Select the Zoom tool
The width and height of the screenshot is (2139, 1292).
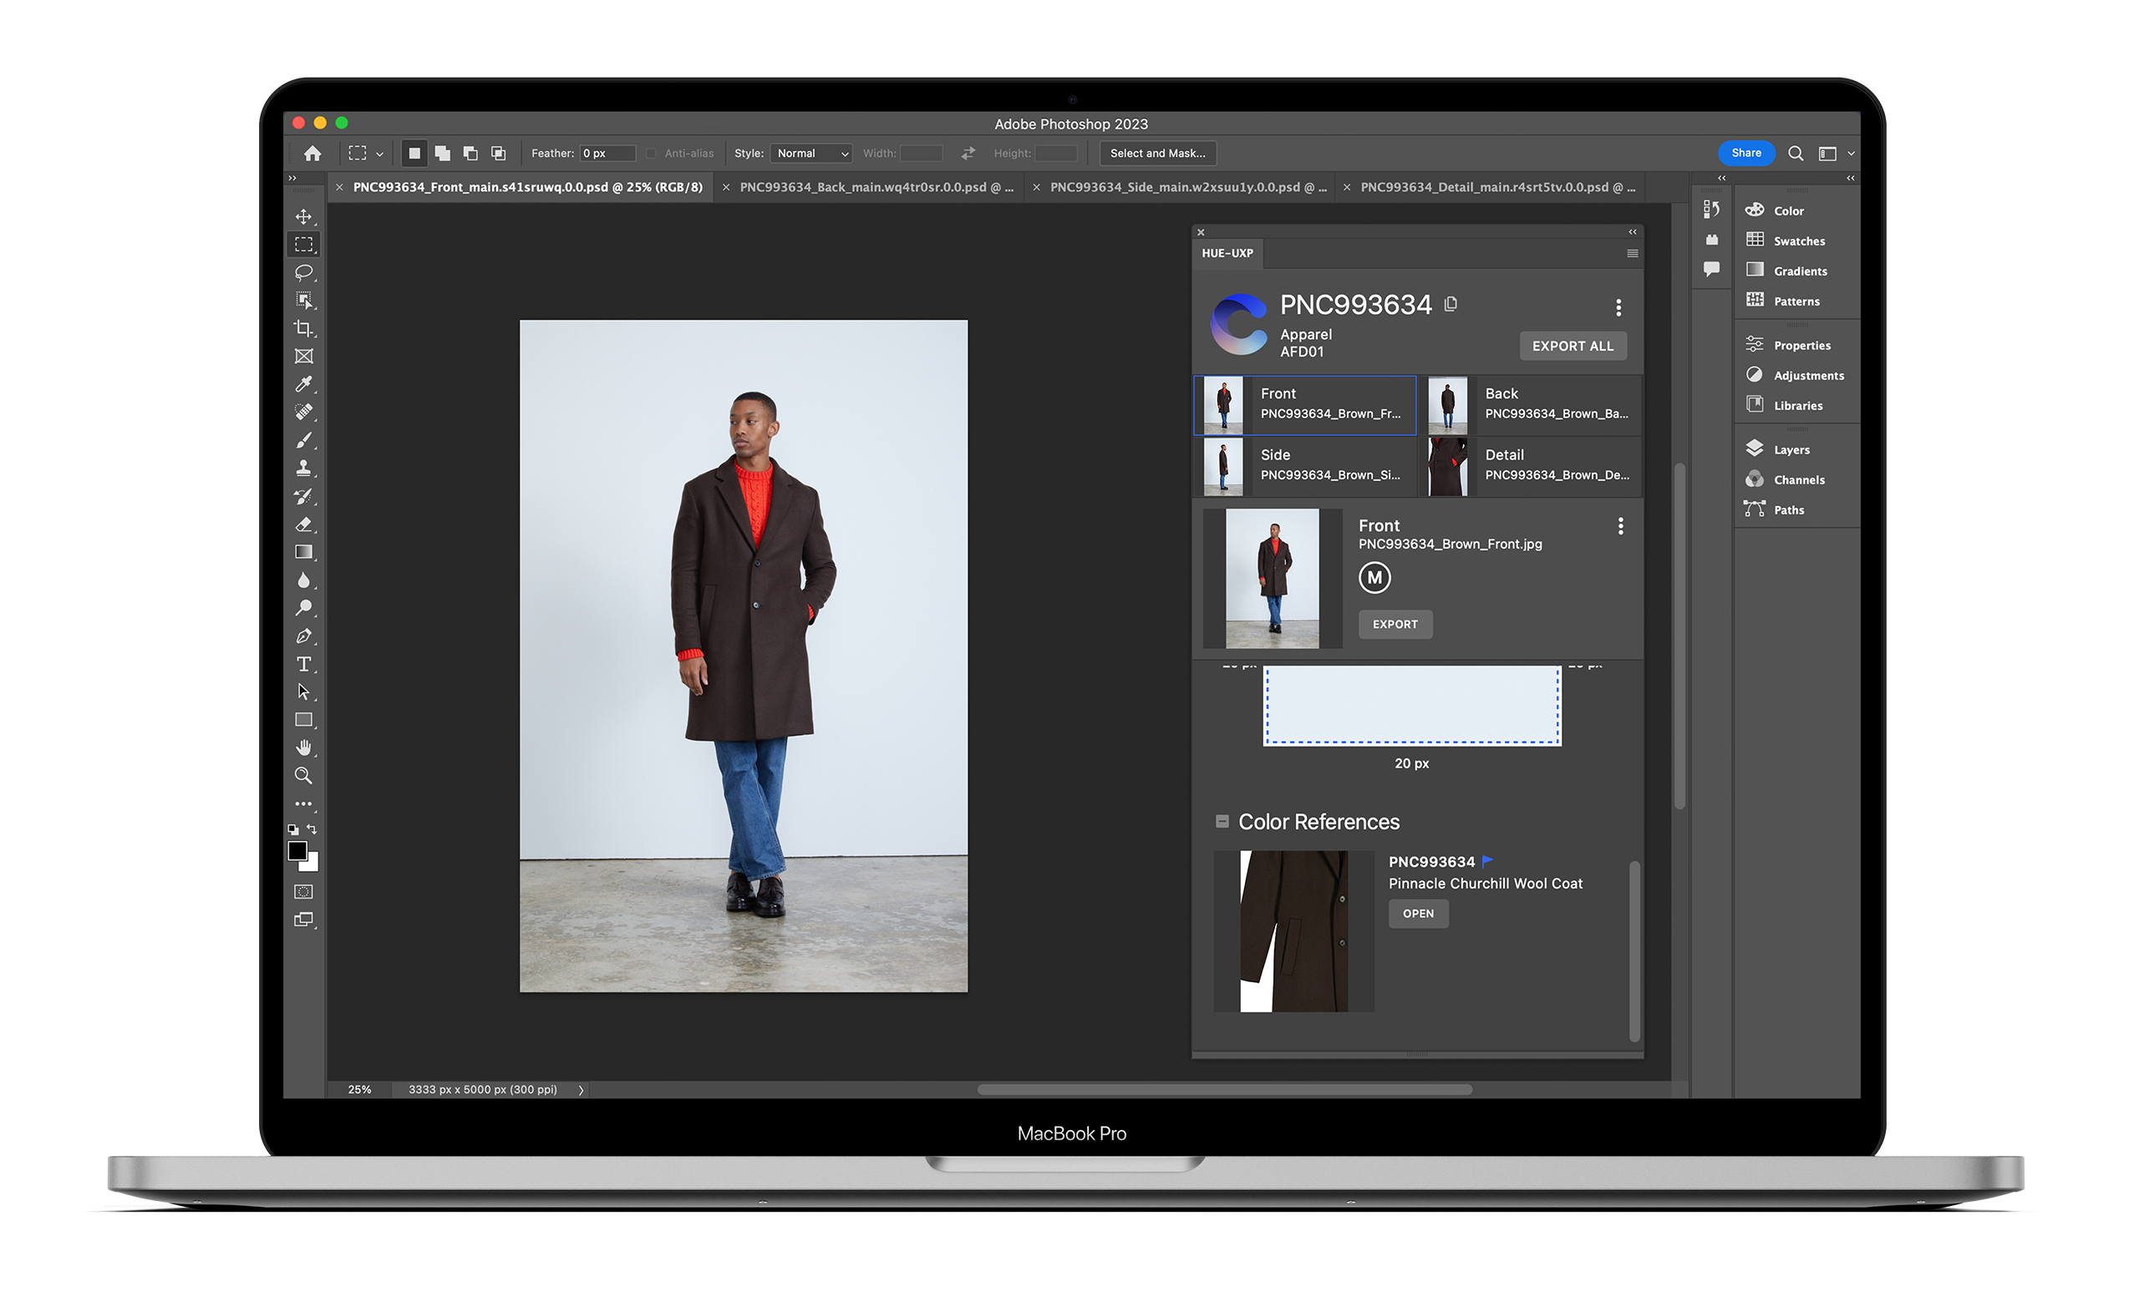305,775
